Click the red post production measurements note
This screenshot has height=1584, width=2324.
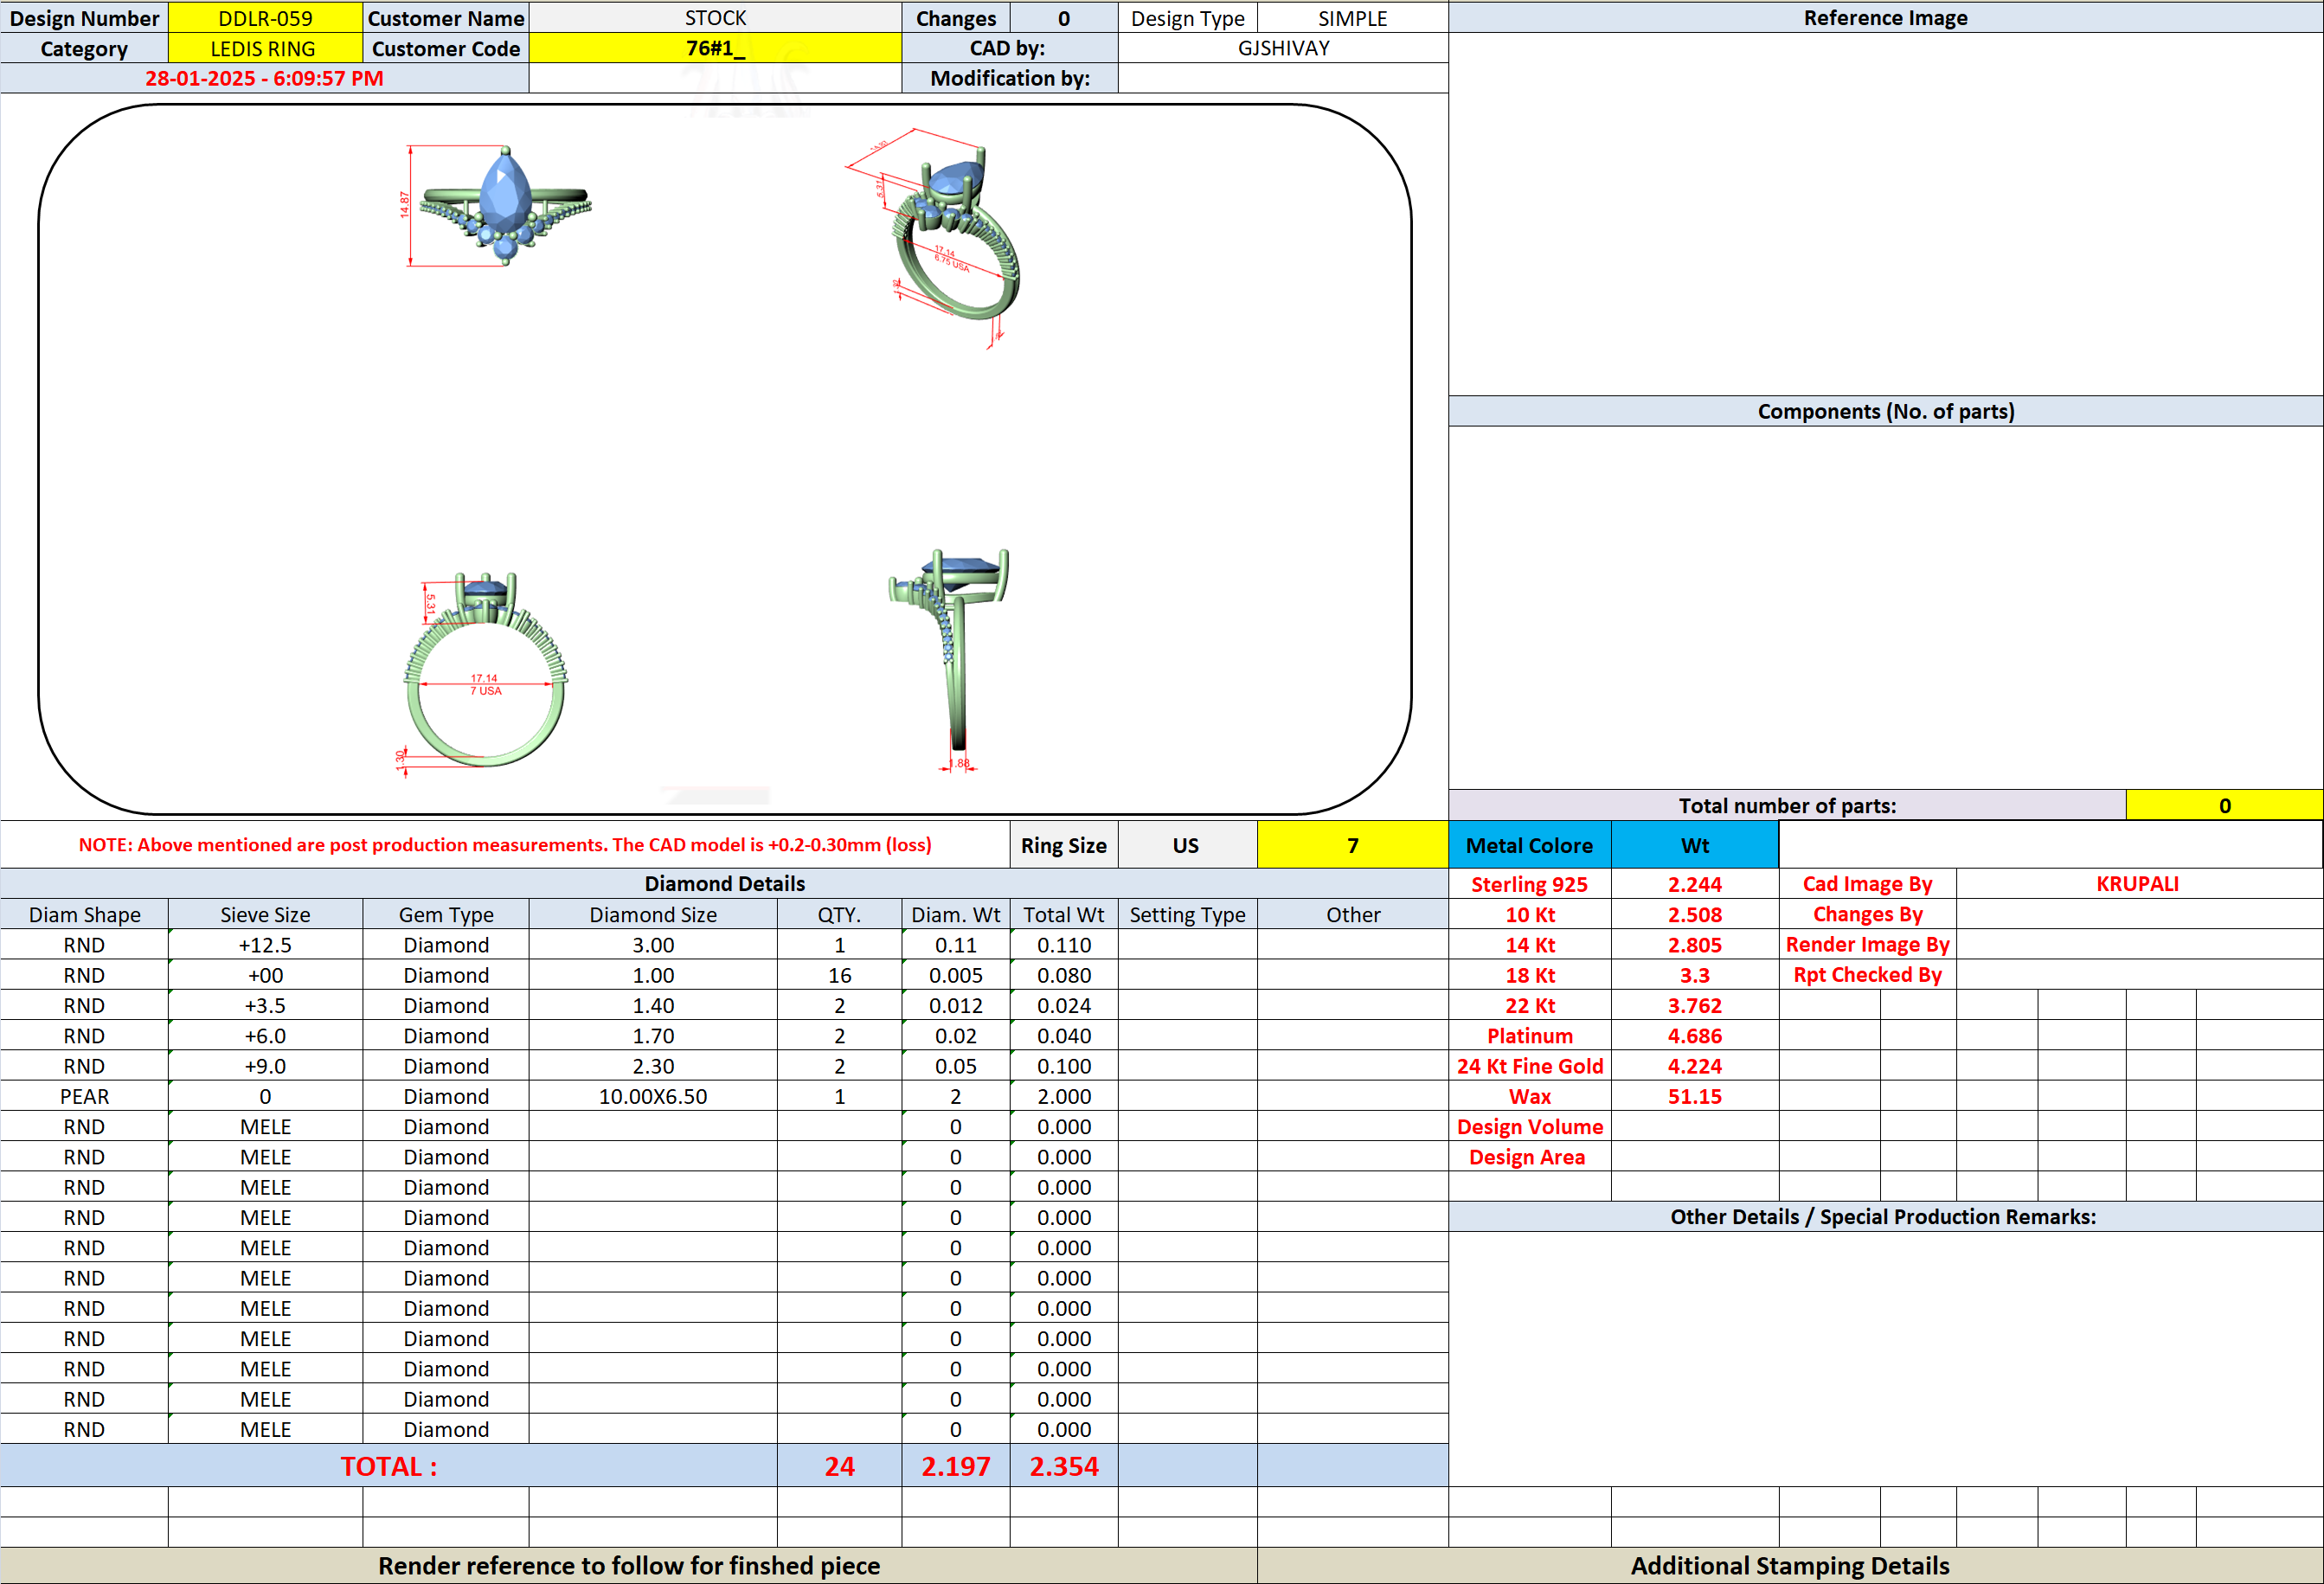[x=505, y=846]
